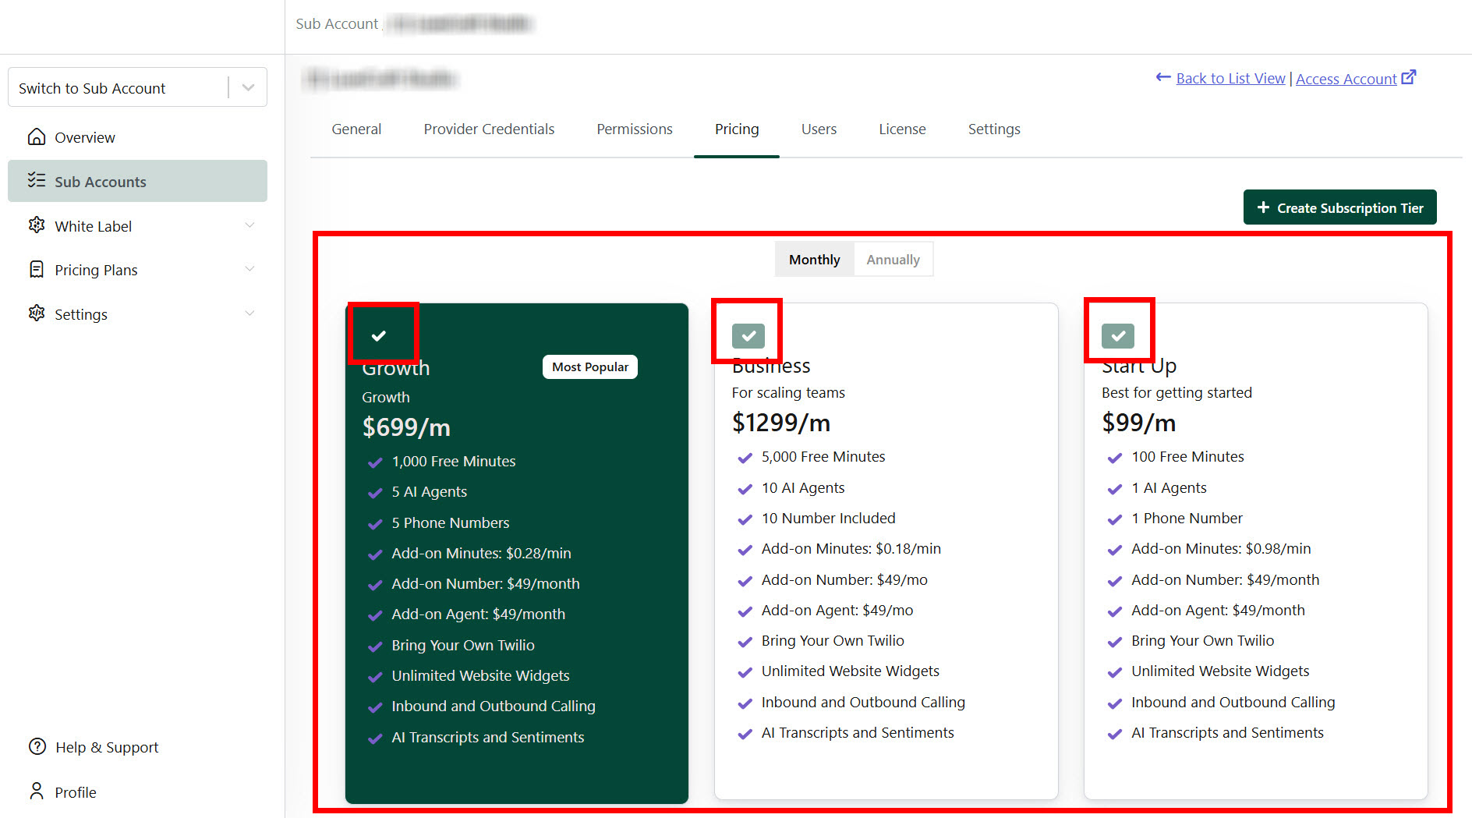Click '10 AI Agents' in Business plan
Viewport: 1472px width, 818px height.
pyautogui.click(x=803, y=488)
